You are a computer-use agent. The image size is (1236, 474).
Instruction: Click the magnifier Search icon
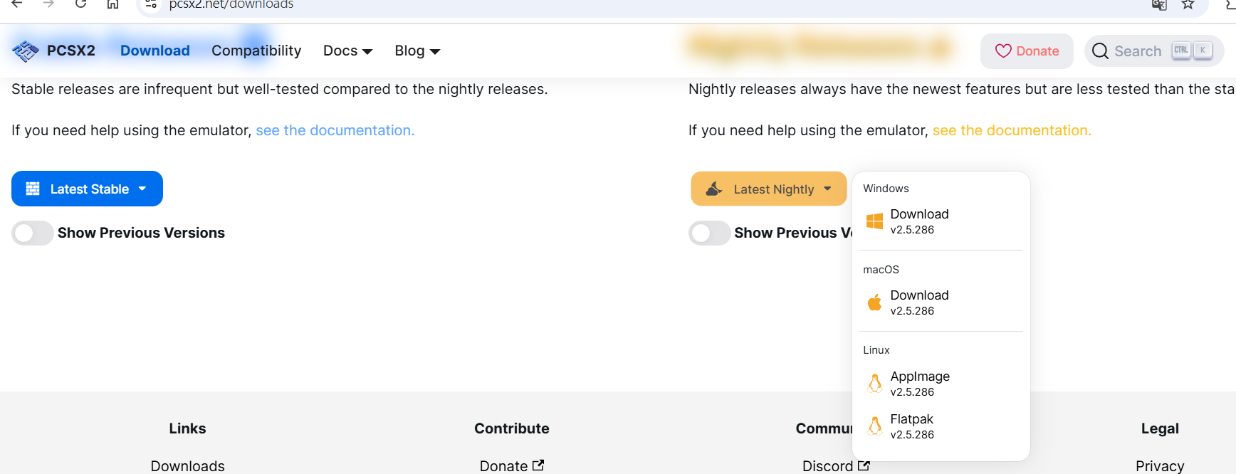1099,51
